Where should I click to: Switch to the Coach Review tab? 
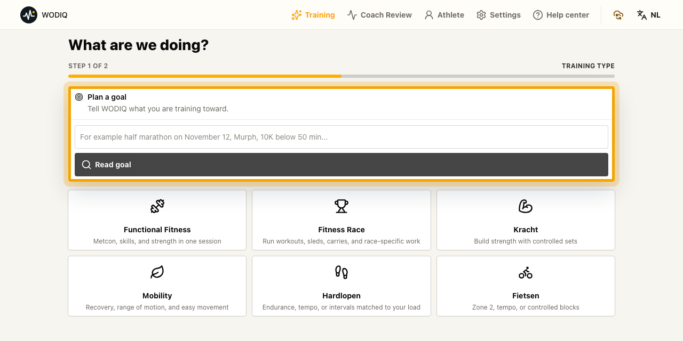tap(379, 15)
